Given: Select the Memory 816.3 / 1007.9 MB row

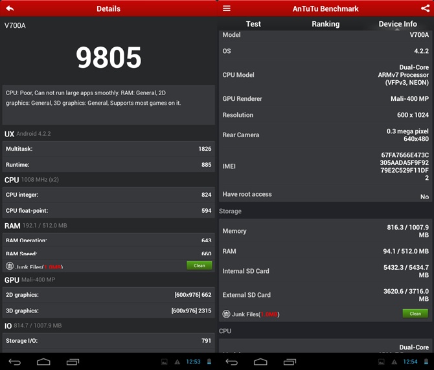Looking at the screenshot, I should pos(325,231).
